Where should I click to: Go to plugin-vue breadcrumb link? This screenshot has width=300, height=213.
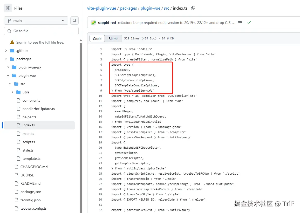coord(150,8)
